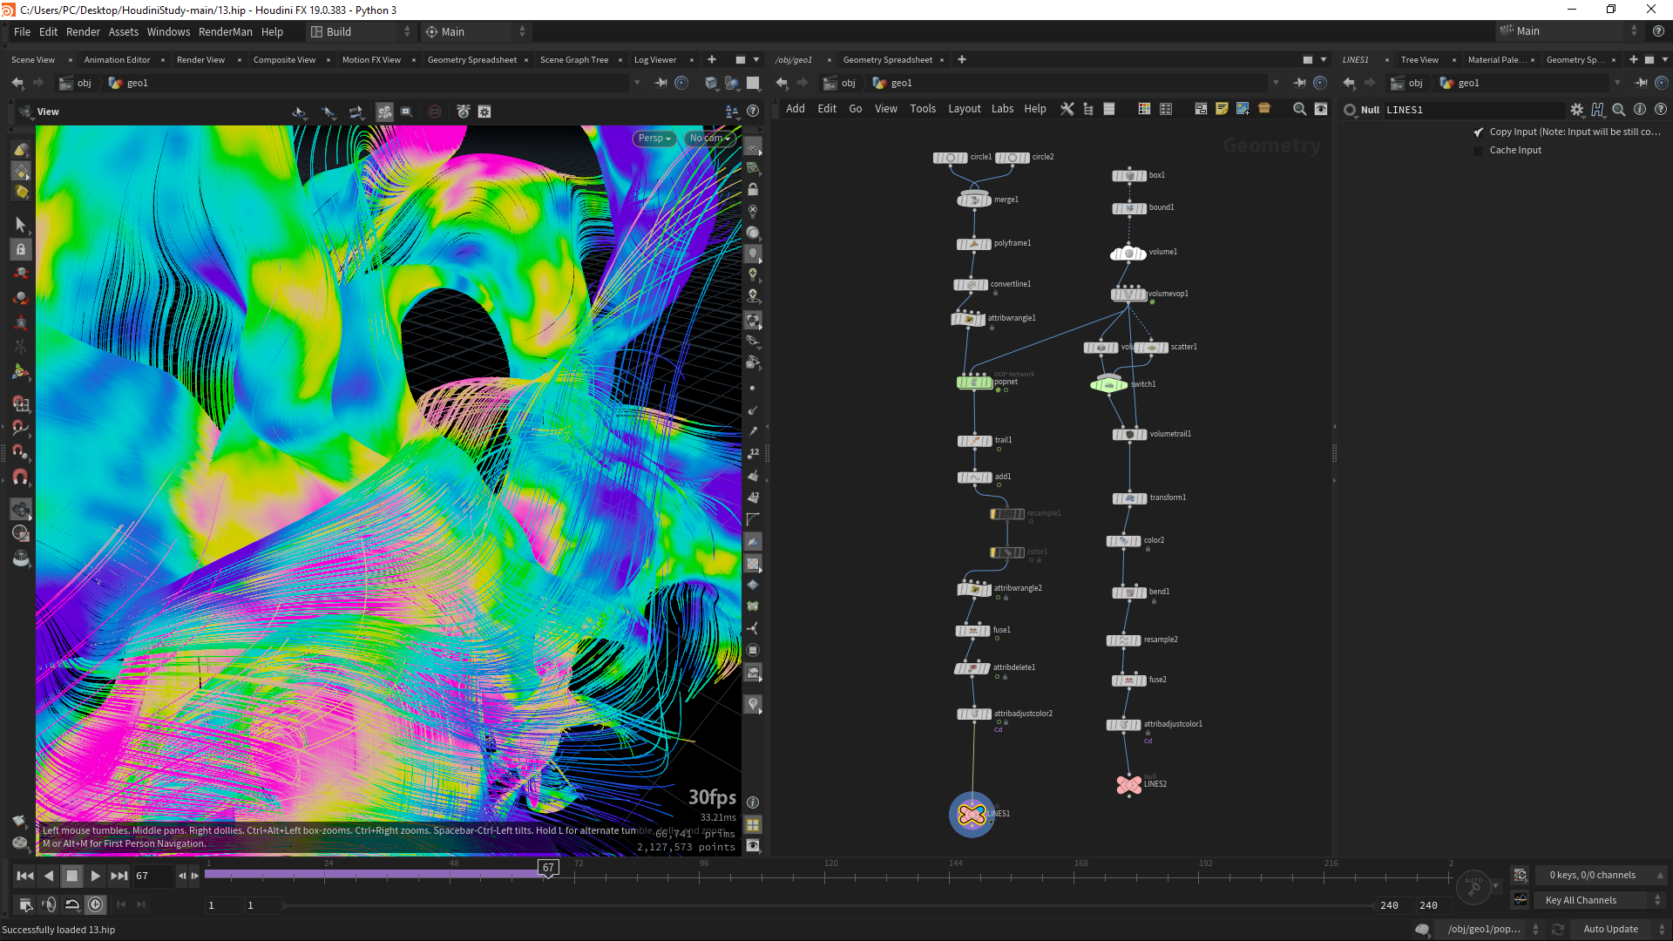Expand the 0 keys, 0/0 channels dropdown

(x=1602, y=875)
